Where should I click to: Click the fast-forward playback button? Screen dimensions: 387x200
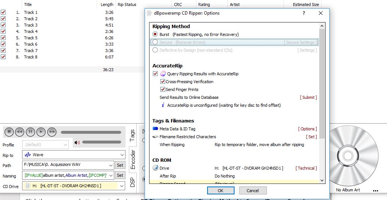(52, 132)
